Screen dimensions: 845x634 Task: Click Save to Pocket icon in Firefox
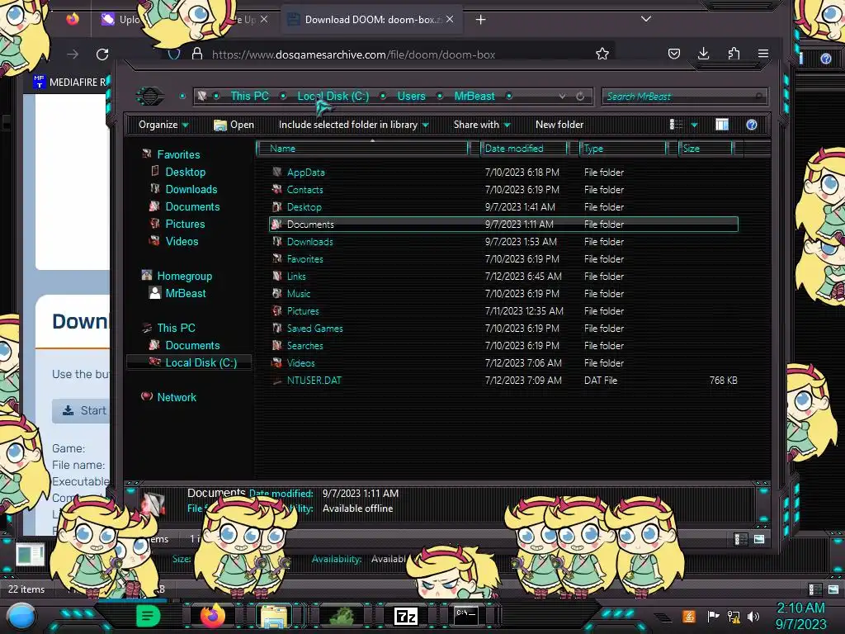click(x=674, y=54)
